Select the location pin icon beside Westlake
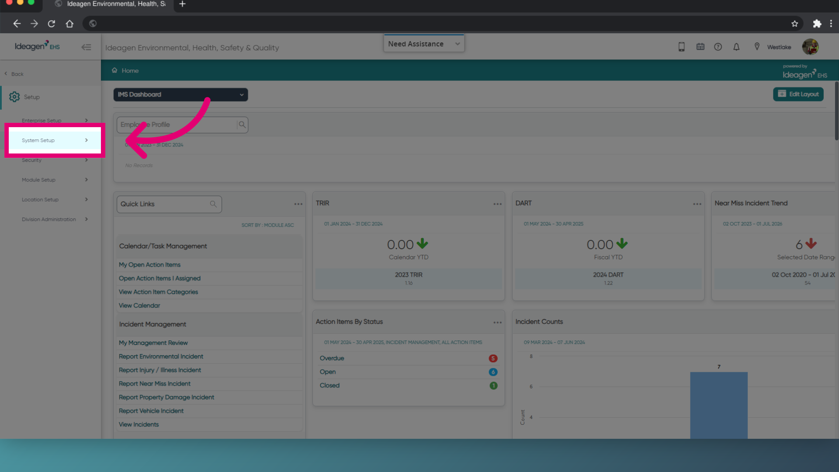The height and width of the screenshot is (472, 839). [757, 47]
